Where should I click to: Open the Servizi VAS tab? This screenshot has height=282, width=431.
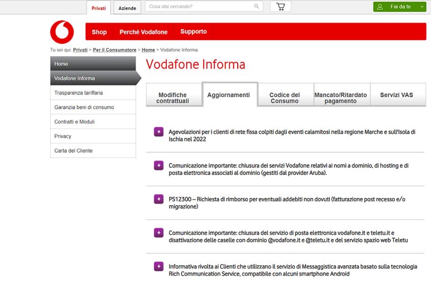(x=398, y=95)
